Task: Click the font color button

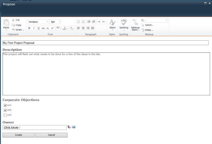Action: (65, 28)
